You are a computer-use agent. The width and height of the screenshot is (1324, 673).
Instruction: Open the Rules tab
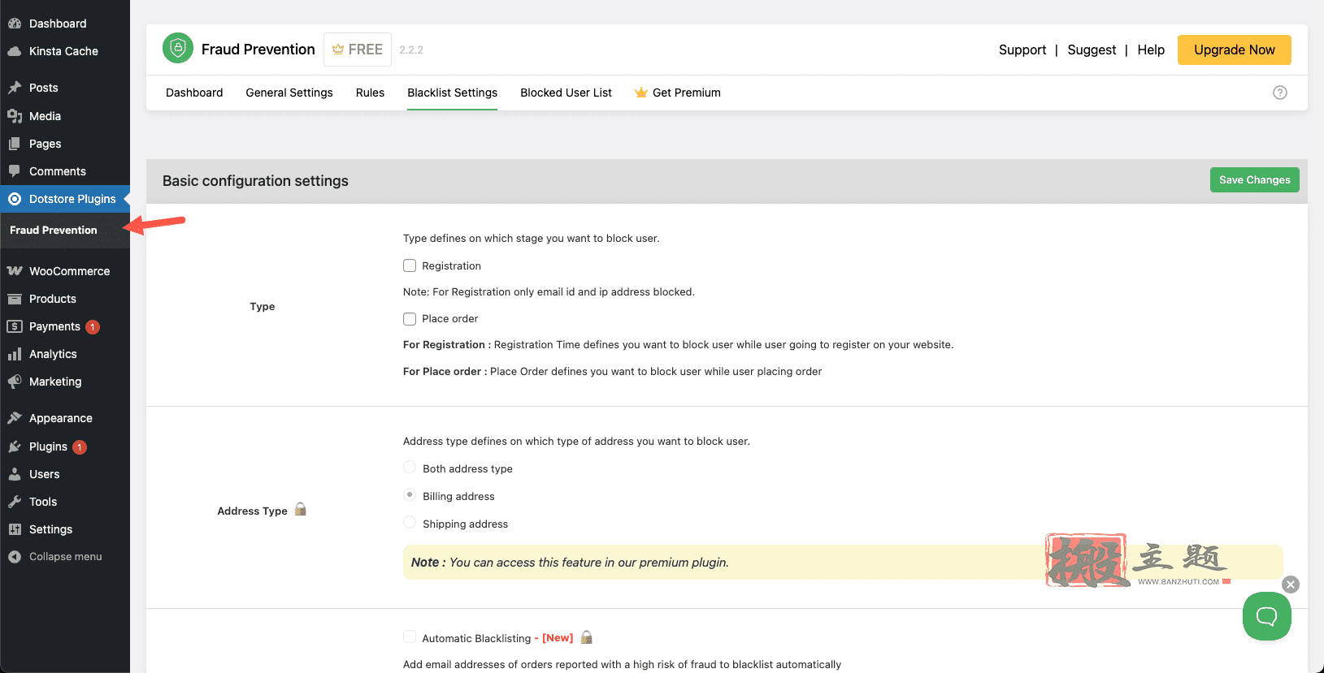[370, 93]
